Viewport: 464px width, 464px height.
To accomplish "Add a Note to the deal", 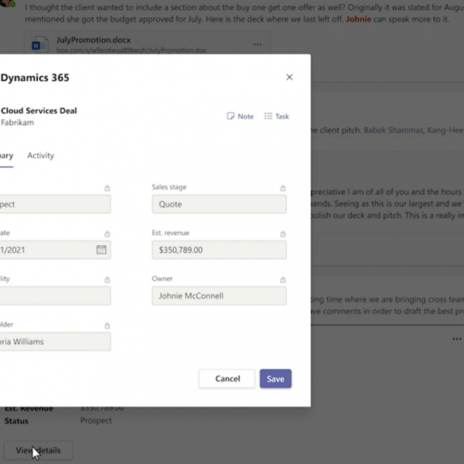I will [x=241, y=116].
